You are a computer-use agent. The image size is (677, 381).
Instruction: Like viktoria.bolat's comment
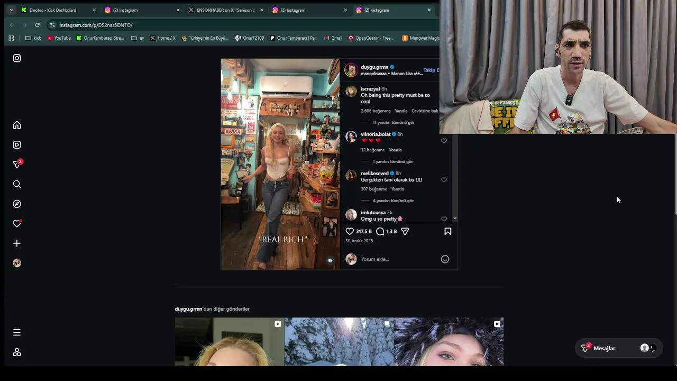444,141
